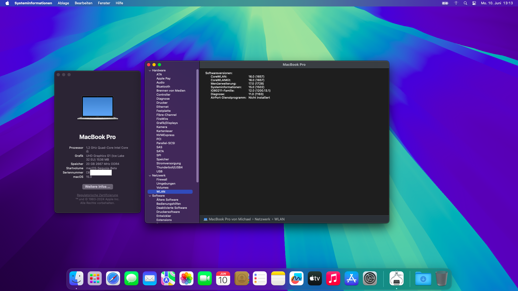Collapse the Hardware section
518x291 pixels.
coord(150,71)
